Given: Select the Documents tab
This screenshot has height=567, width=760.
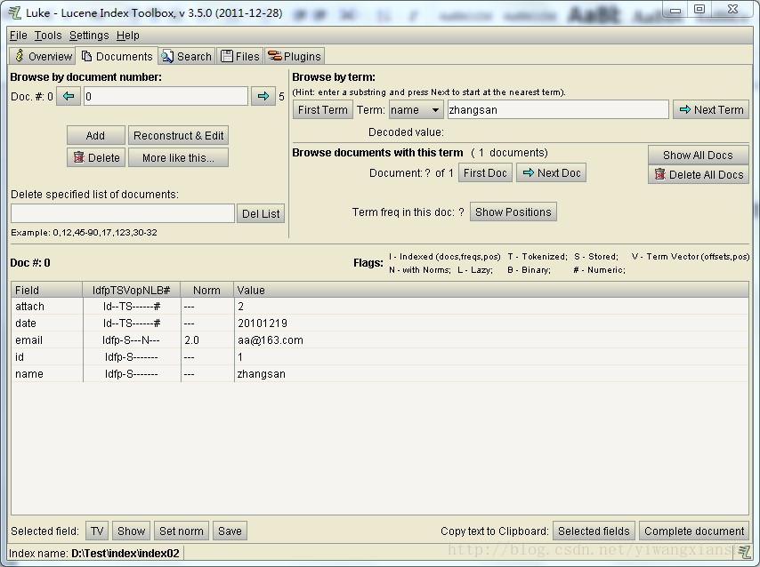Looking at the screenshot, I should 117,56.
